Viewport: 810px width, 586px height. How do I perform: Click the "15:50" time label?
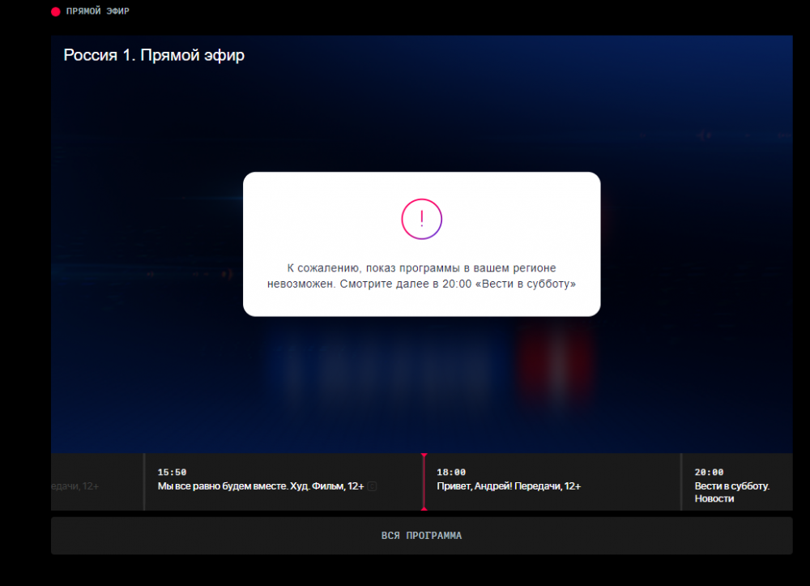tap(172, 473)
